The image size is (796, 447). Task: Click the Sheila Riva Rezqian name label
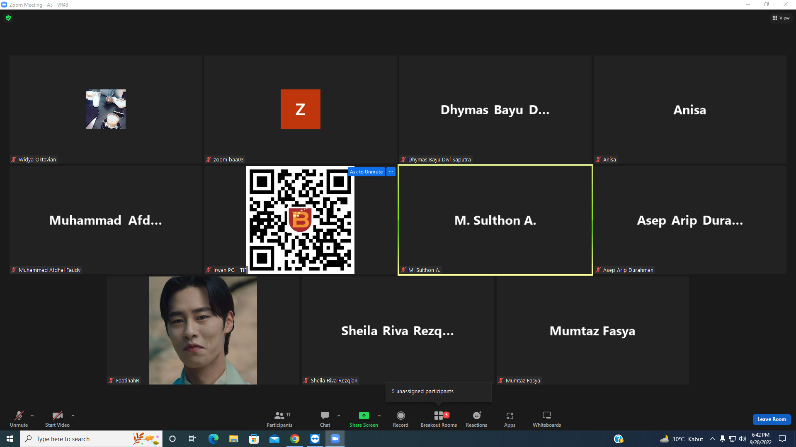(x=334, y=380)
